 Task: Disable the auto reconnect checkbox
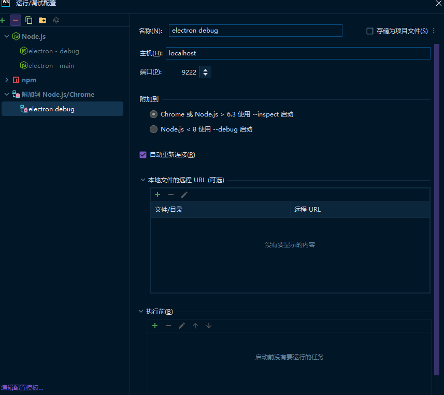[x=143, y=155]
